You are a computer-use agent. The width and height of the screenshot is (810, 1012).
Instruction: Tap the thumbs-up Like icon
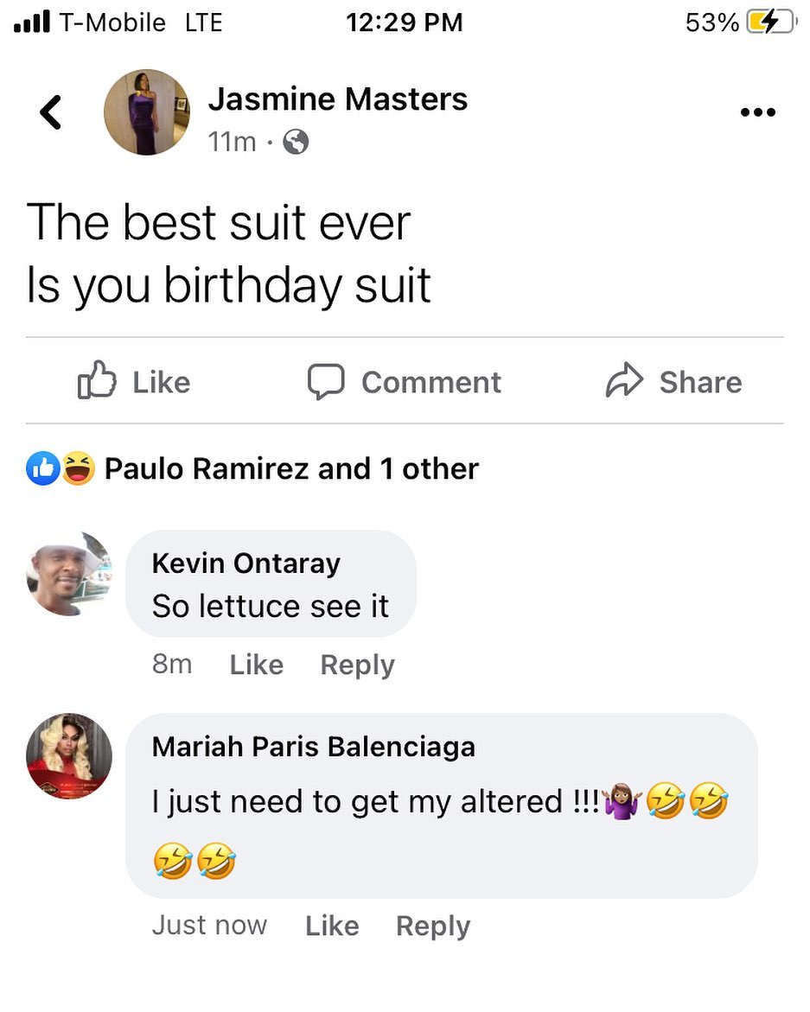[x=97, y=381]
